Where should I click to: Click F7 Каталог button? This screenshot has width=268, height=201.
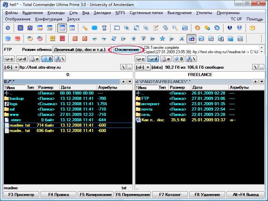pyautogui.click(x=170, y=195)
